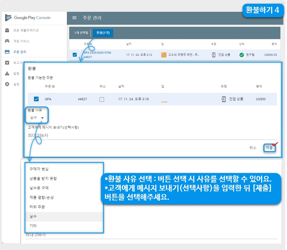Toggle the GPA order checkbox in refund dialog

[36, 99]
